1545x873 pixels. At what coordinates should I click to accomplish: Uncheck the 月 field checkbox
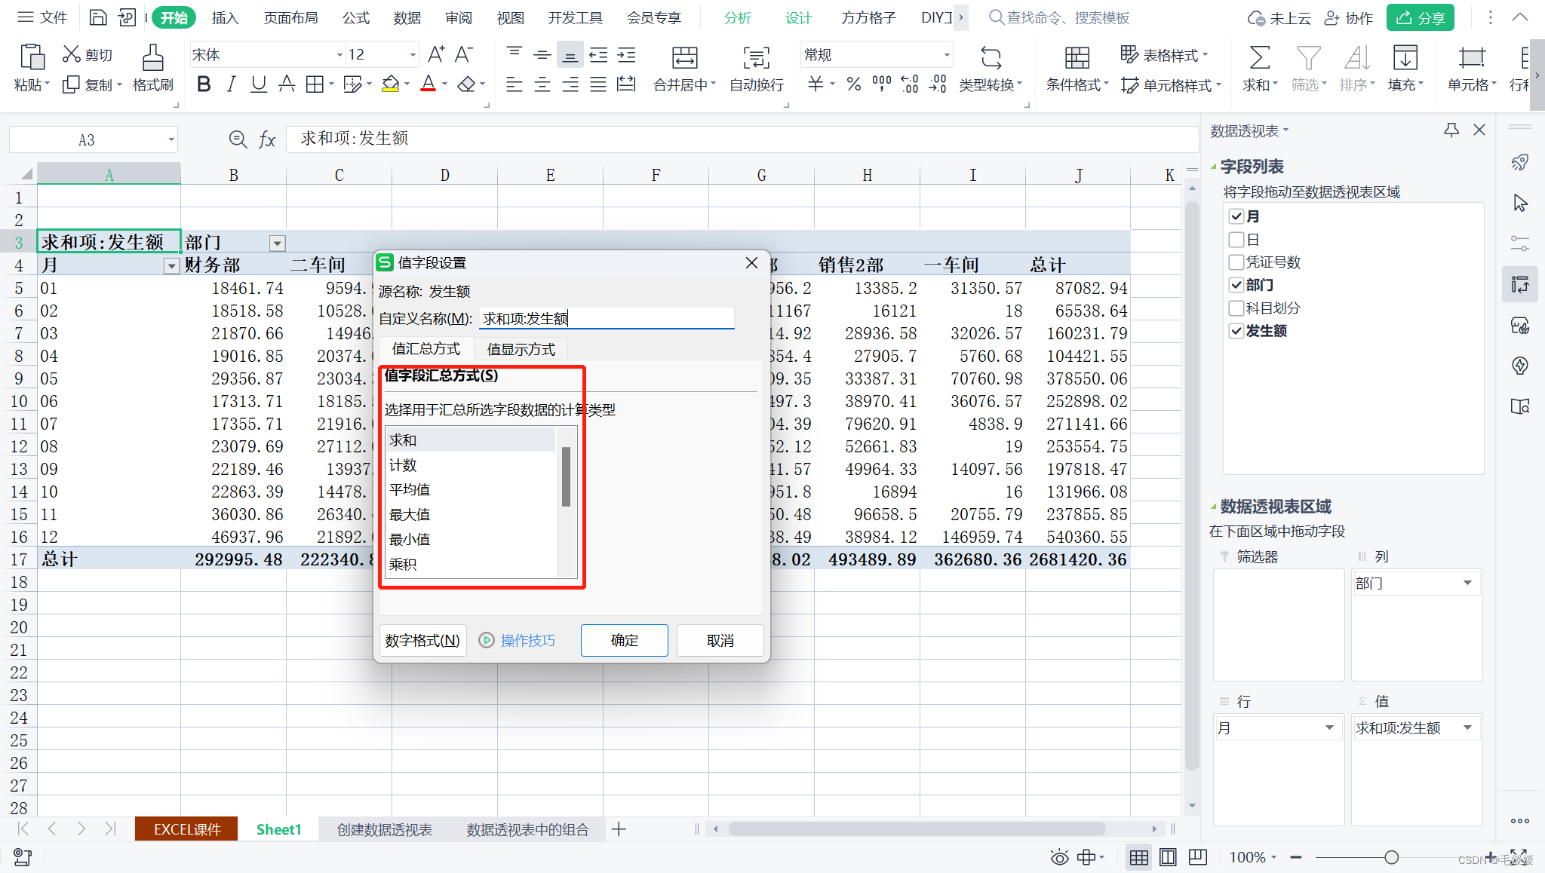point(1236,216)
